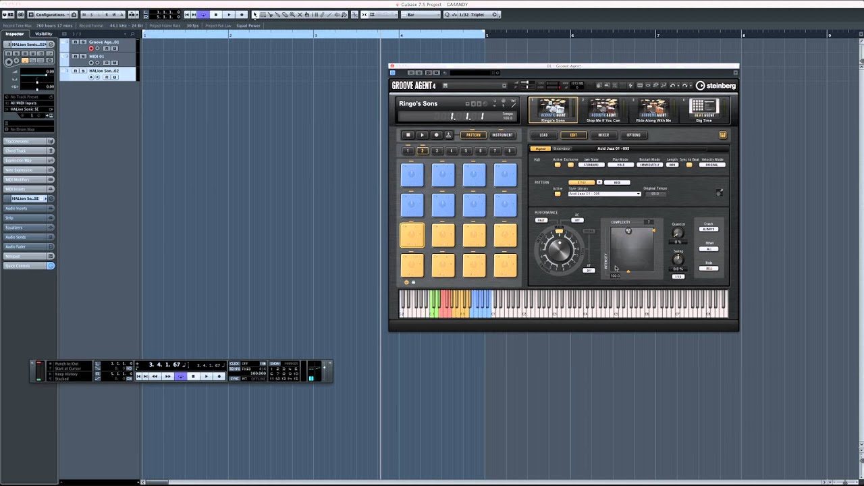Switch pads to PATTERN mode
Screen dimensions: 864x486
tap(473, 135)
